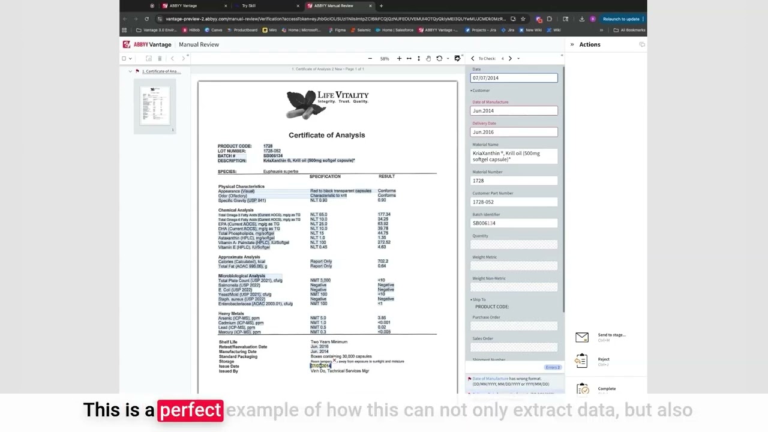768x432 pixels.
Task: Click the Complete action
Action: [607, 389]
